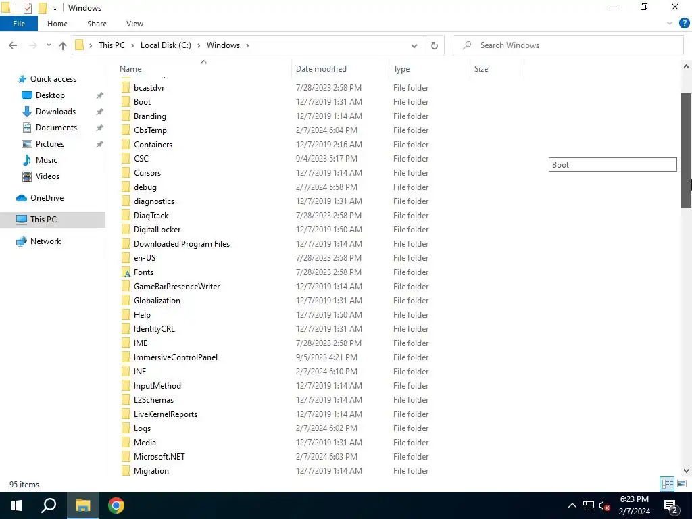Click Local Disk (C:) in address path
692x519 pixels.
(x=166, y=45)
